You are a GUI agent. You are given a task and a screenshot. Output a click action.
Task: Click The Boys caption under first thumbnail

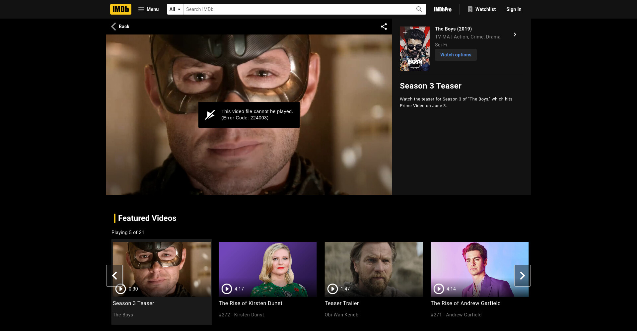(123, 315)
